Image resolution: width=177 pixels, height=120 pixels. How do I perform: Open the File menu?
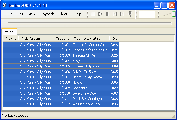(10, 14)
